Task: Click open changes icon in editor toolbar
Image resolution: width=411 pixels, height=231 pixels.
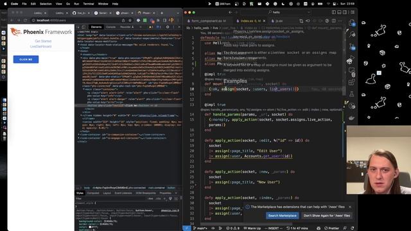Action: (301, 21)
